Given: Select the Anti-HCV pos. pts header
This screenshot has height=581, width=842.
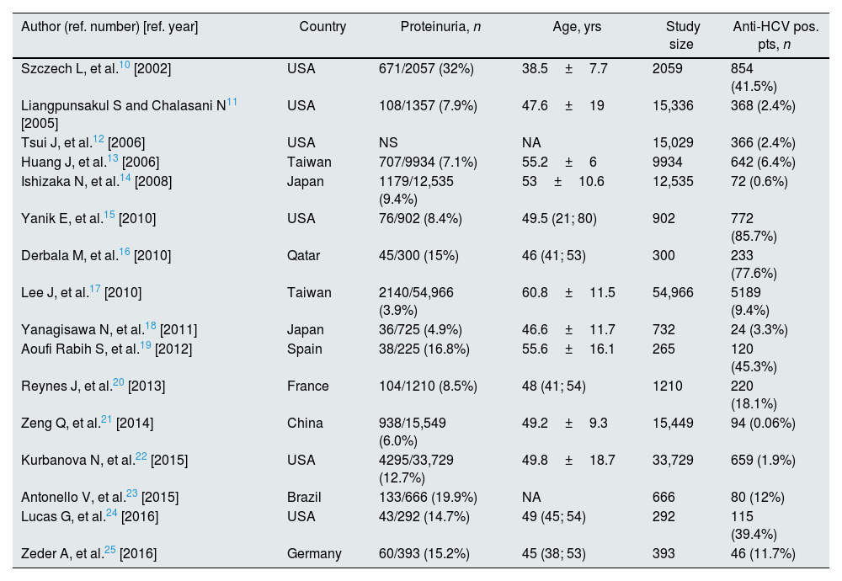Looking at the screenshot, I should (775, 35).
